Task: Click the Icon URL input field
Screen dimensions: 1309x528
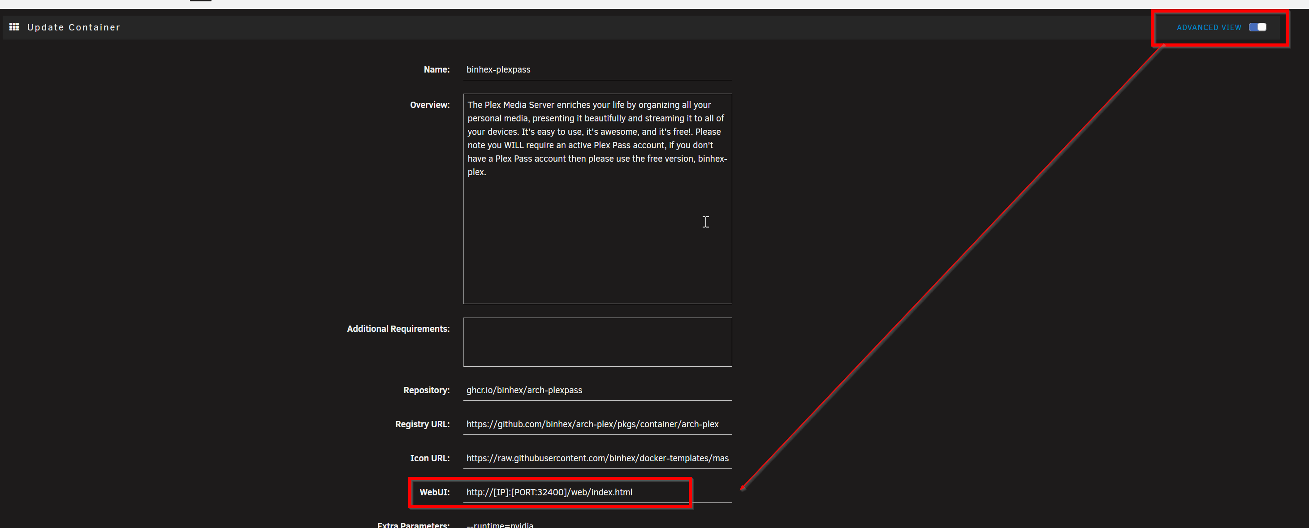Action: point(597,459)
